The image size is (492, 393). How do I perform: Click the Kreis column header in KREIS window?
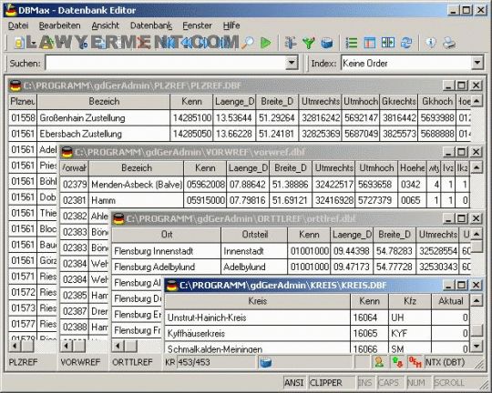257,301
